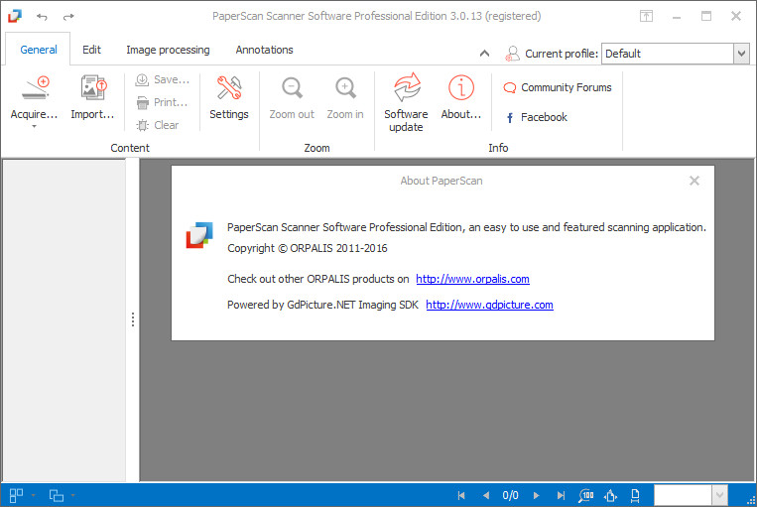The height and width of the screenshot is (507, 757).
Task: Go to the first page
Action: [461, 495]
